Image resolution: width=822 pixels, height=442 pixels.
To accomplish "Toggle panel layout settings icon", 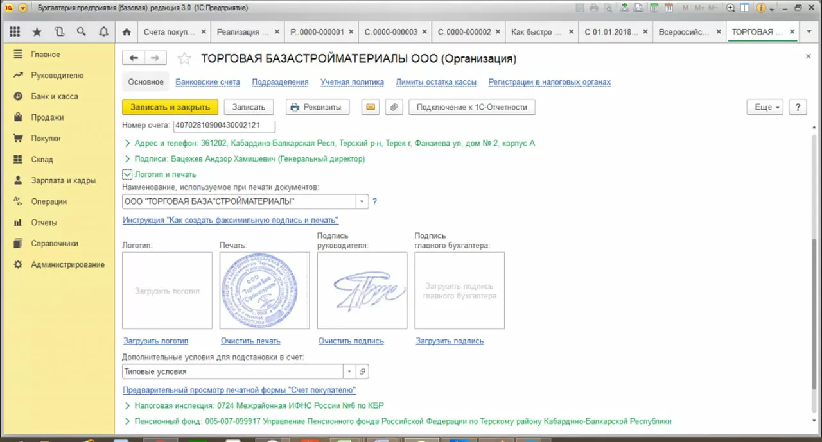I will pos(745,8).
